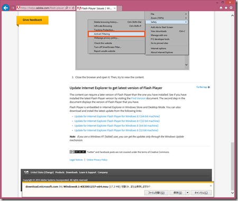
Task: Click the browser Back arrow button
Action: coord(6,8)
